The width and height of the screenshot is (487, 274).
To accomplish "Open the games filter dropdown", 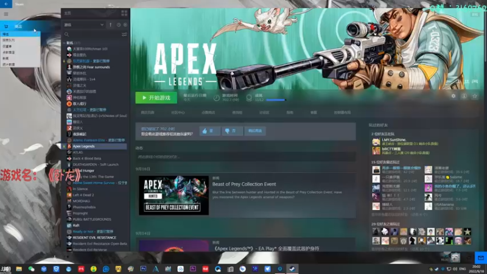I will tap(84, 24).
